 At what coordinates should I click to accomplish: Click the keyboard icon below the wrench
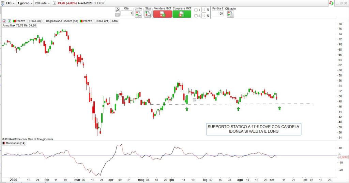click(118, 14)
